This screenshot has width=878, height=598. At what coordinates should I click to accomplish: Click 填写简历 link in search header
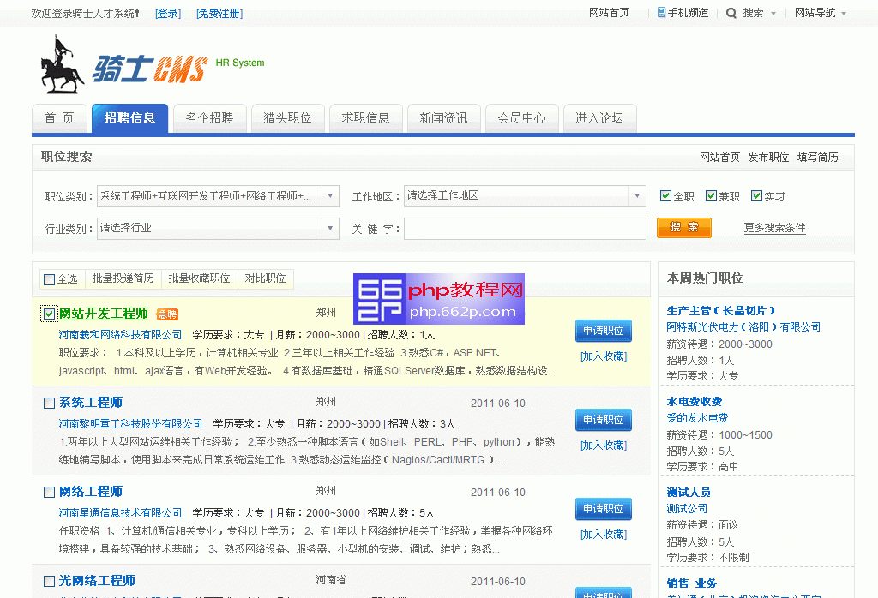[x=817, y=157]
